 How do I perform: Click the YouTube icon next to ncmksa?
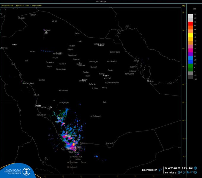[x=179, y=172]
